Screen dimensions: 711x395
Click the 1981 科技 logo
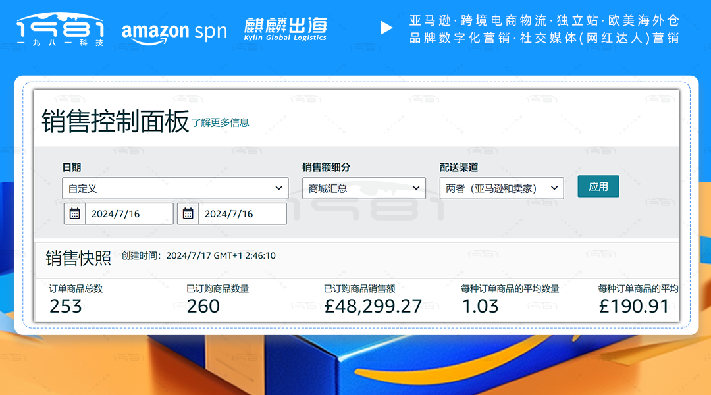click(61, 30)
